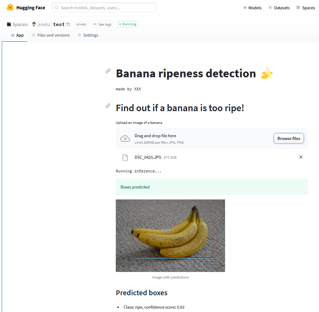319x312 pixels.
Task: Click the search models input field
Action: click(x=104, y=8)
